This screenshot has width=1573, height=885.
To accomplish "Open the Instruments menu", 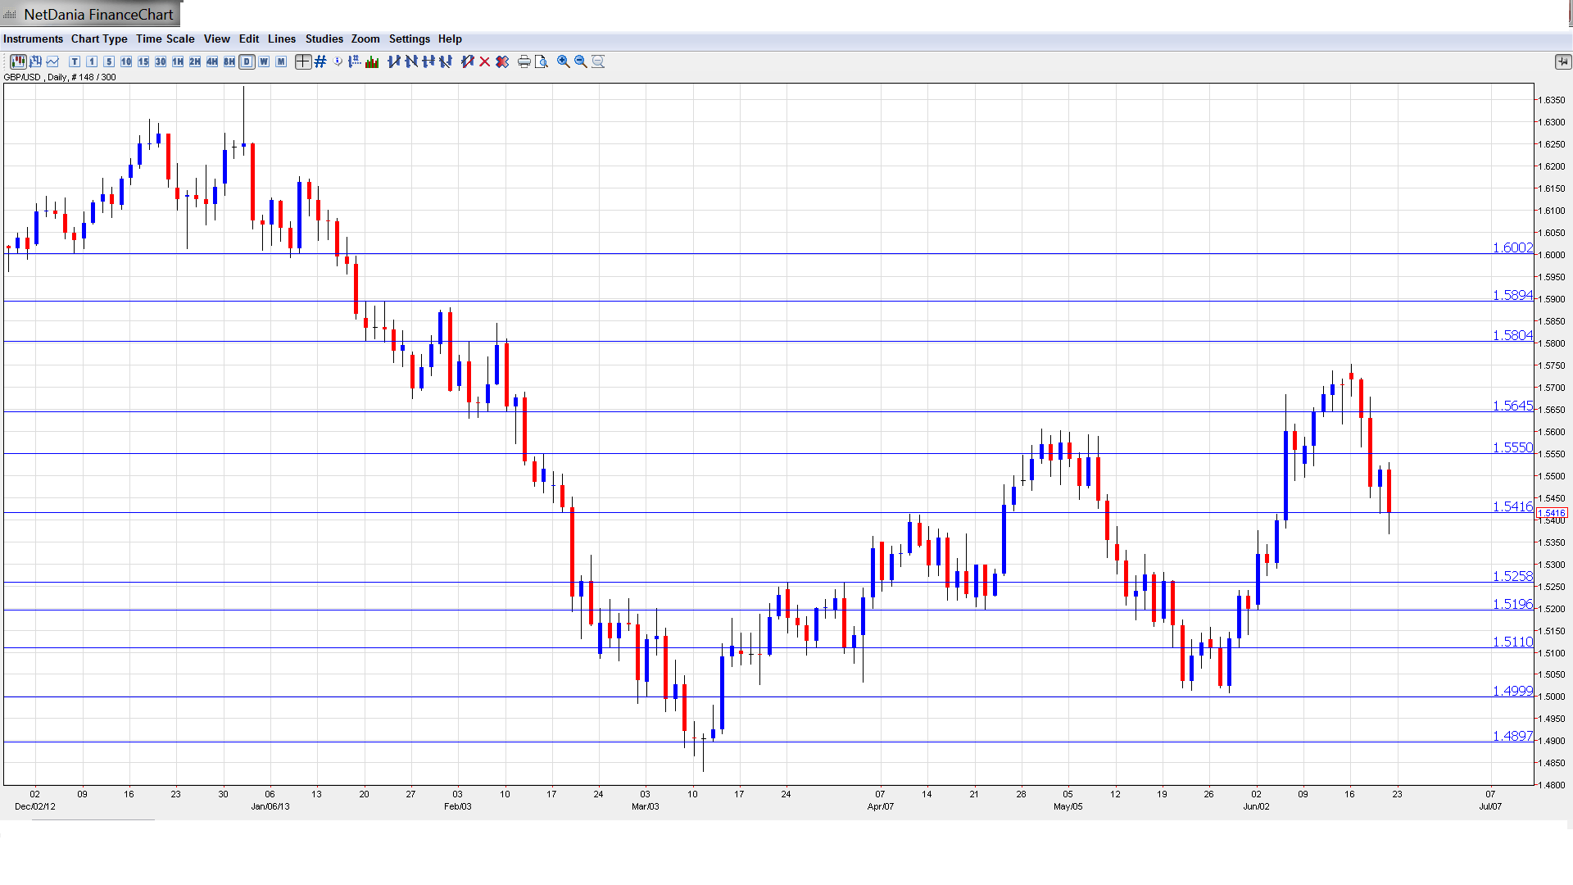I will (x=33, y=39).
